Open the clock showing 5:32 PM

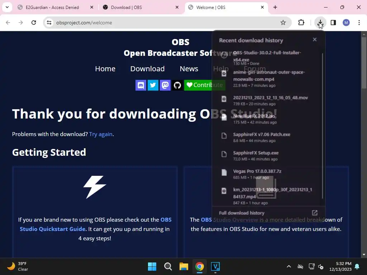[340, 266]
